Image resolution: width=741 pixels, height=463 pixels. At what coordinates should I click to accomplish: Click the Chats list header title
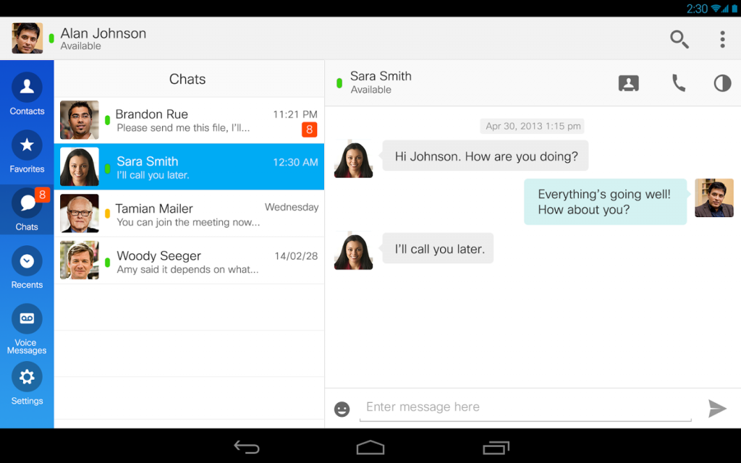pyautogui.click(x=187, y=79)
